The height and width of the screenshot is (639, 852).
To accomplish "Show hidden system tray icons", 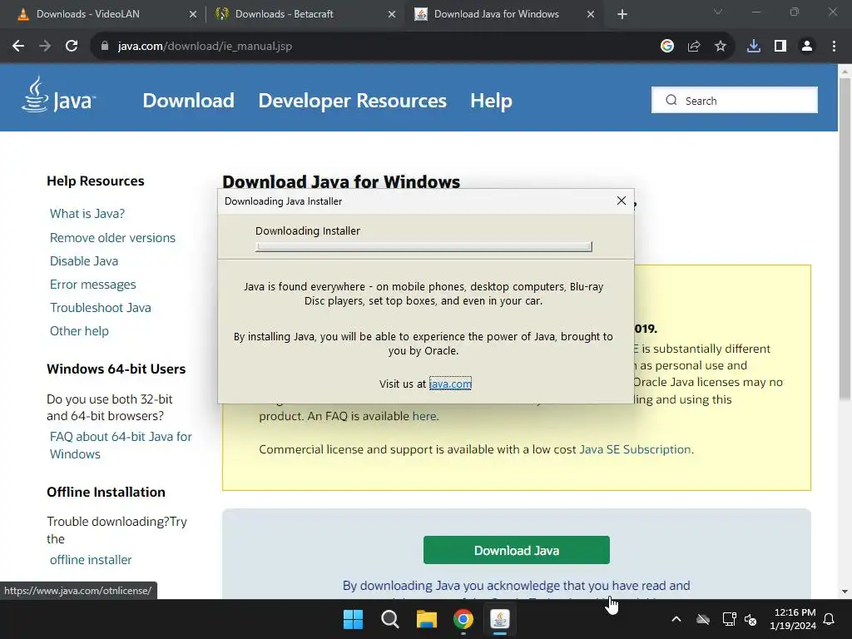I will coord(676,619).
